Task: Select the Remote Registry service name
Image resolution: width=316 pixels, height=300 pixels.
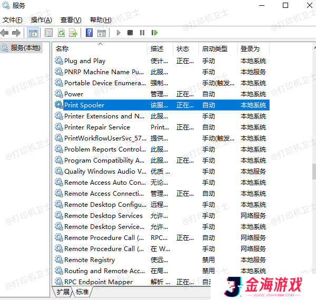Action: 90,260
